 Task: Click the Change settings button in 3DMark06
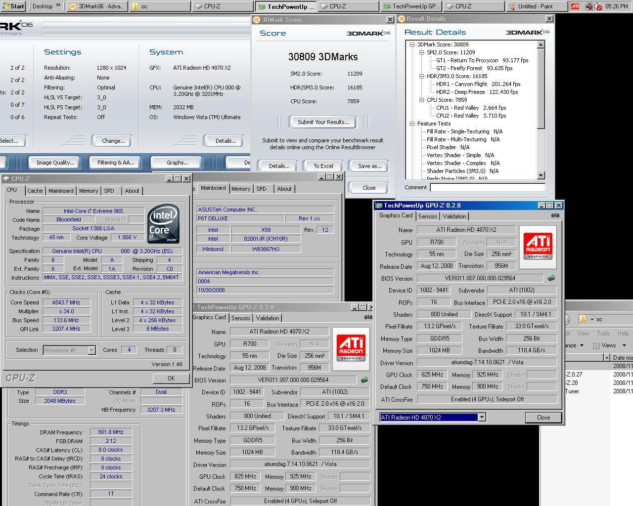pos(113,141)
